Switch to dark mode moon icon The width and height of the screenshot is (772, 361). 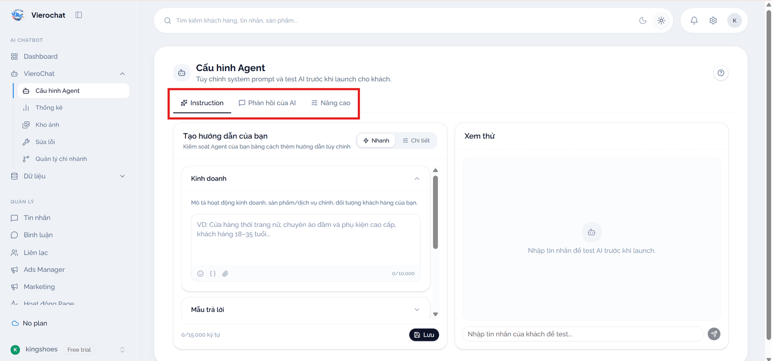coord(643,20)
